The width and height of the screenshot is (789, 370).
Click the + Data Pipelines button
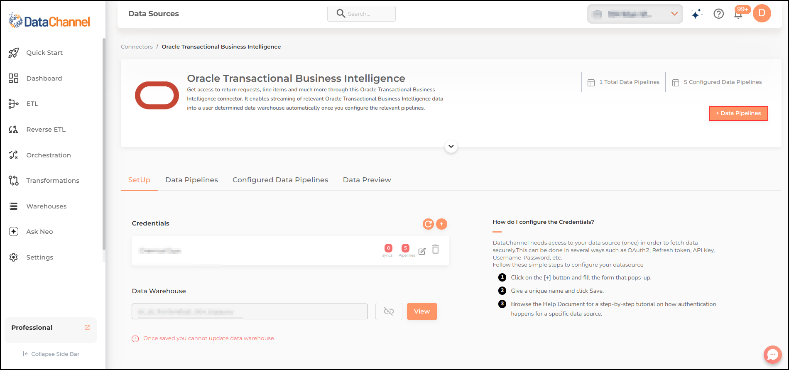pos(738,113)
